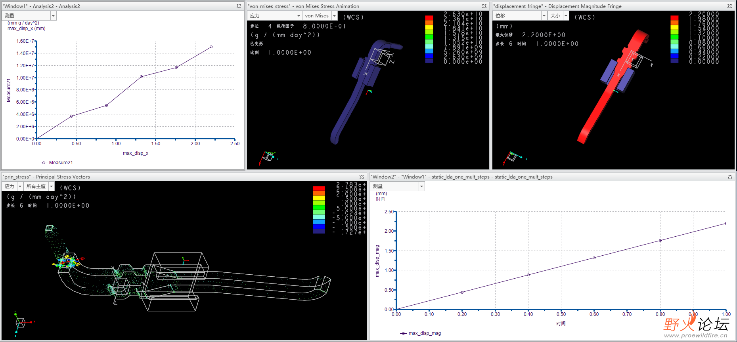Click the '(WCS)' label in von Mises pane
This screenshot has height=342, width=737.
[x=353, y=17]
